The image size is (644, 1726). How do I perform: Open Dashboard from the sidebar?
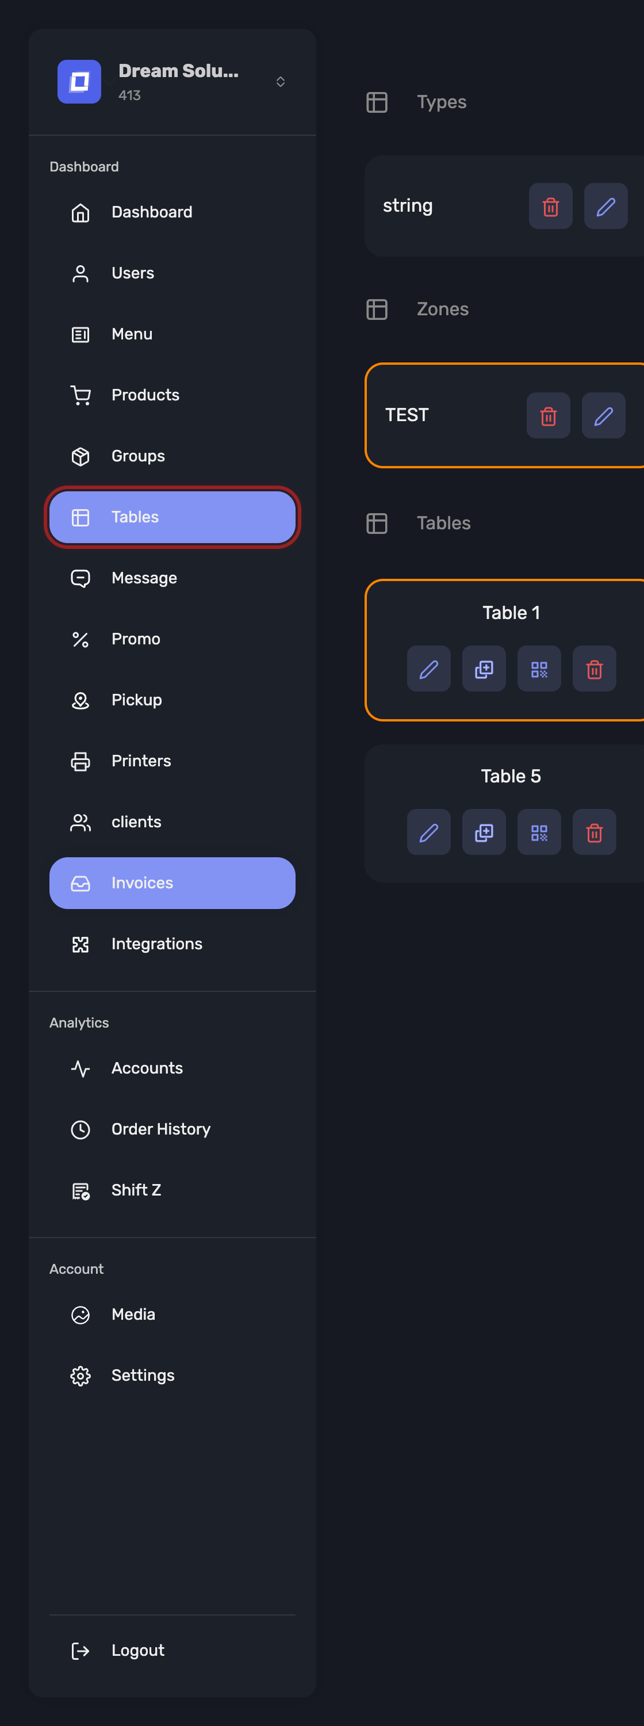(172, 212)
